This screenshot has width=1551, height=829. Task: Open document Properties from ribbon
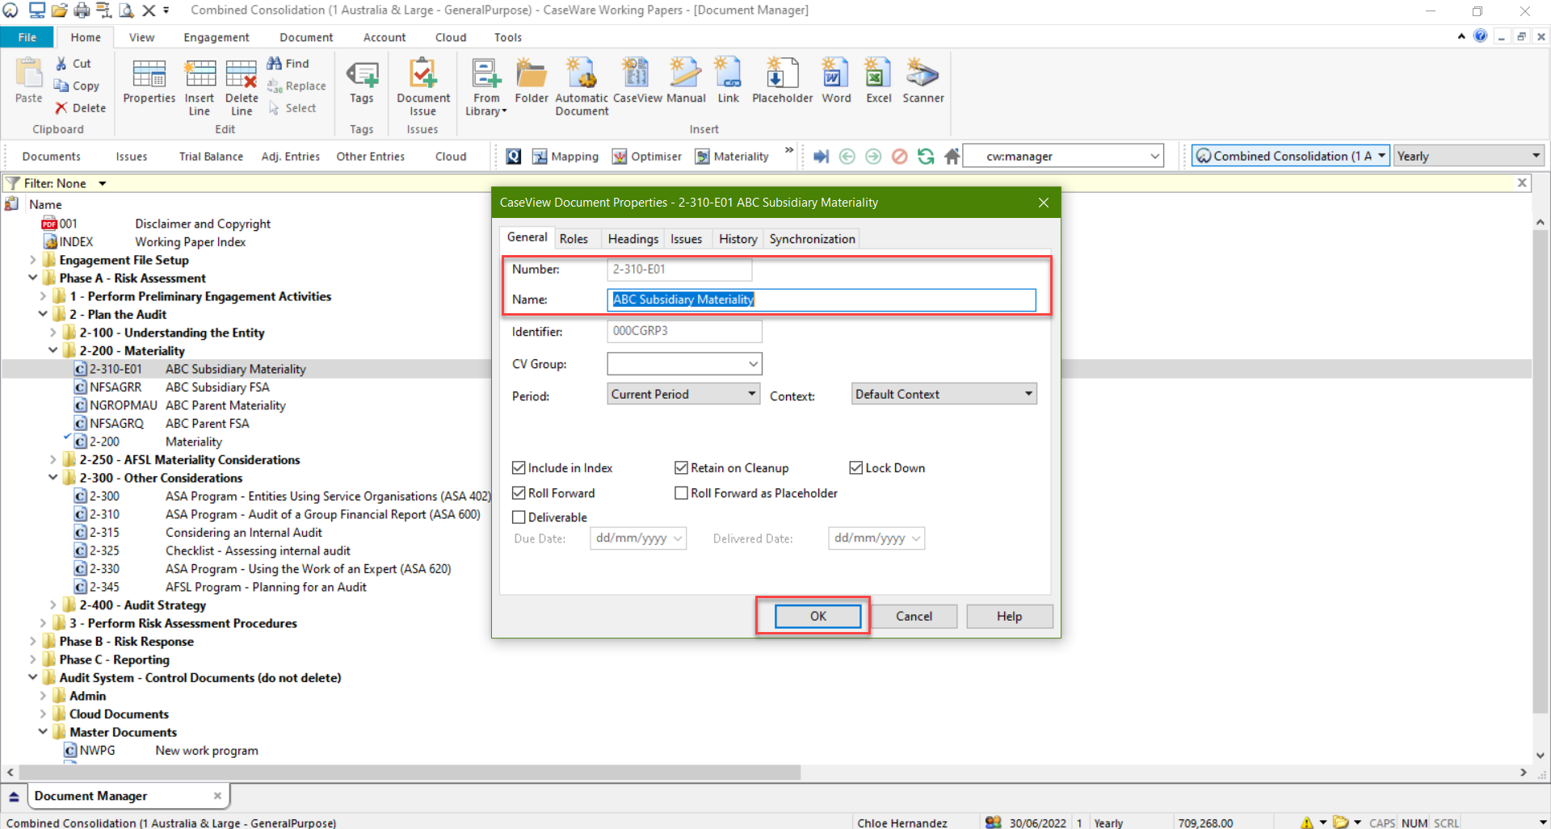click(149, 81)
